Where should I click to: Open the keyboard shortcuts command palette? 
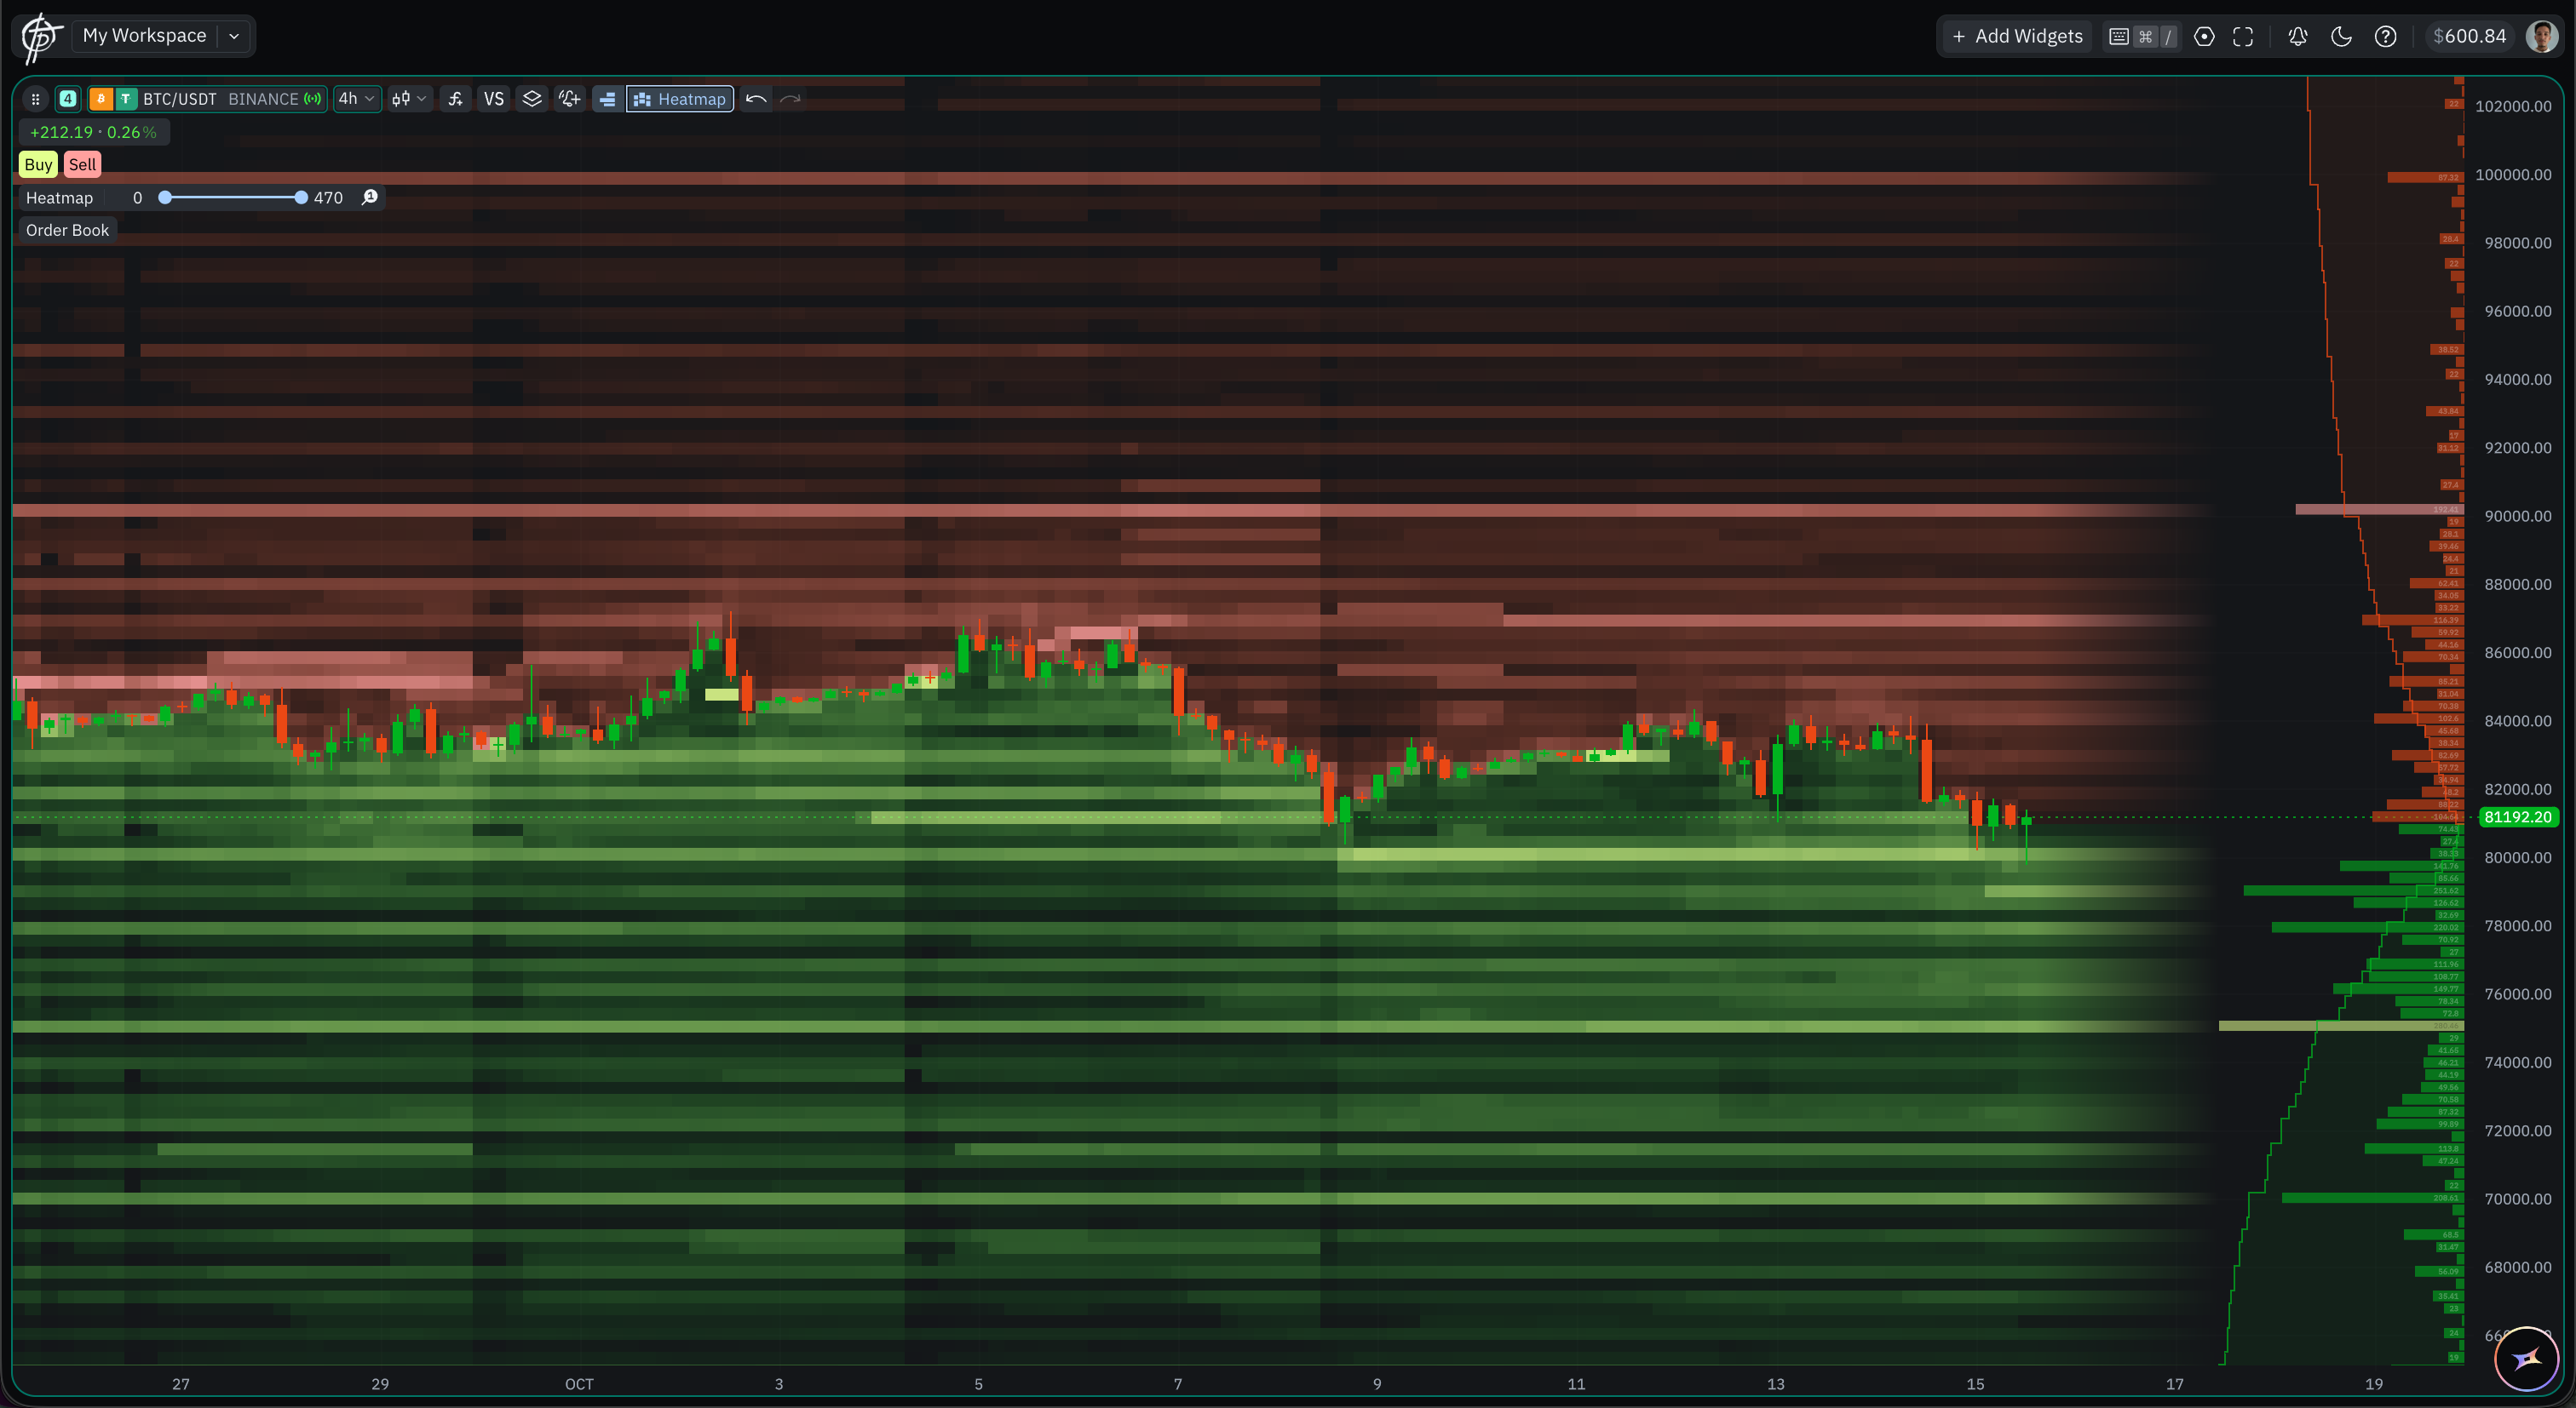(2142, 37)
